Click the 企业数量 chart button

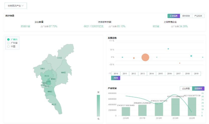pyautogui.click(x=186, y=88)
